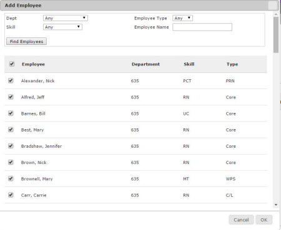Image resolution: width=281 pixels, height=230 pixels.
Task: Expand the Employee Type dropdown
Action: click(x=182, y=18)
